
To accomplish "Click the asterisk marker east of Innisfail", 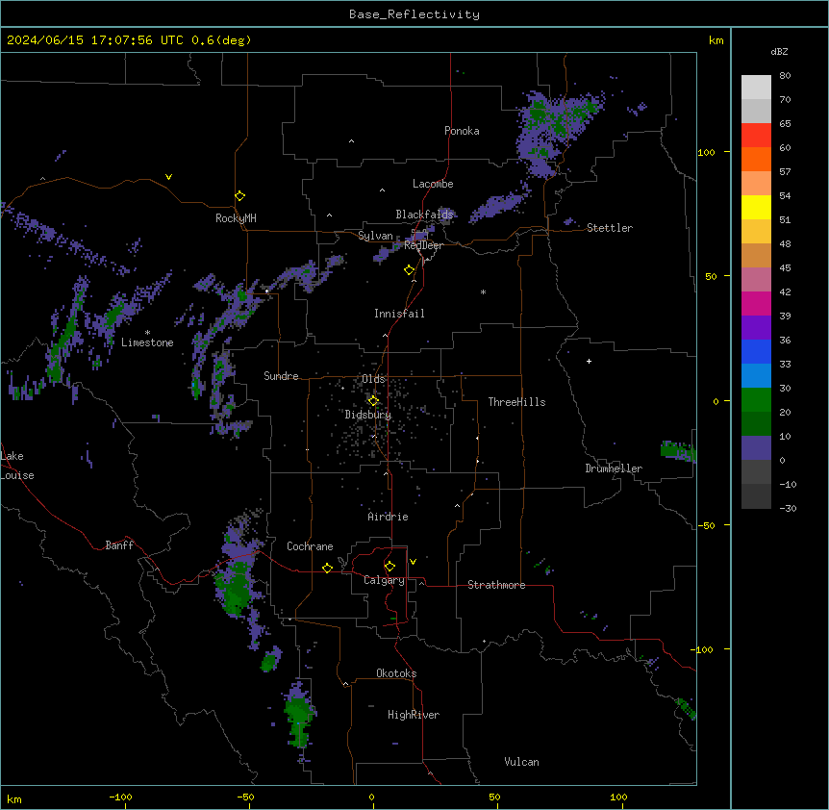I will coord(483,291).
